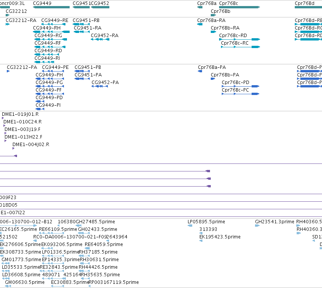The height and width of the screenshot is (288, 322).
Task: Click EST GH02433.5prime label
Action: point(98,229)
